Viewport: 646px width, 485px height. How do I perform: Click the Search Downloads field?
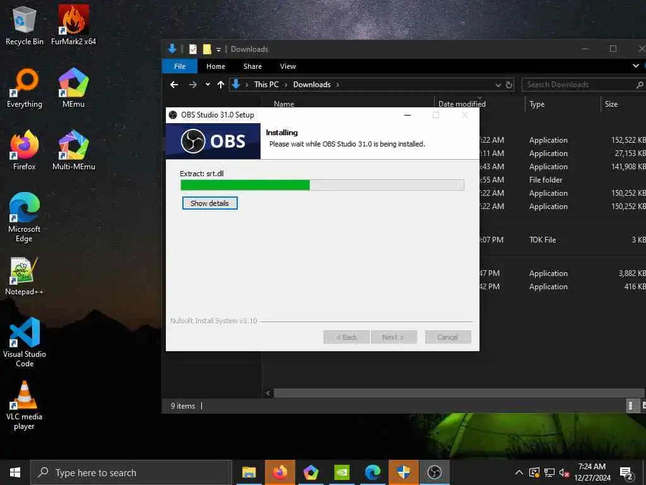point(583,85)
